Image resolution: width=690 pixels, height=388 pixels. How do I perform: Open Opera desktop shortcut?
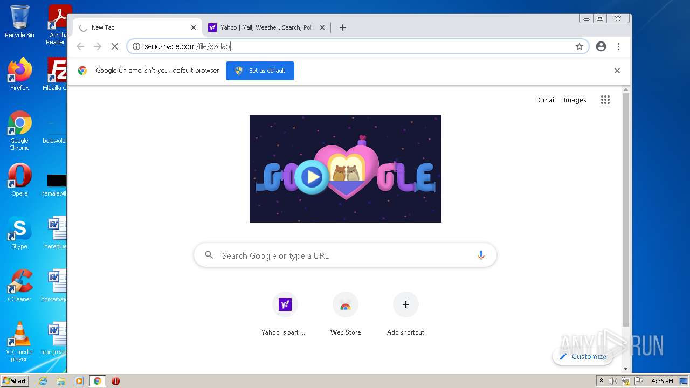(x=19, y=179)
